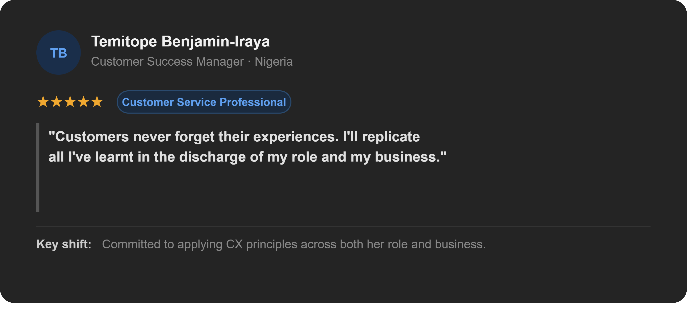
Task: Click the TB initials text
Action: tap(58, 53)
